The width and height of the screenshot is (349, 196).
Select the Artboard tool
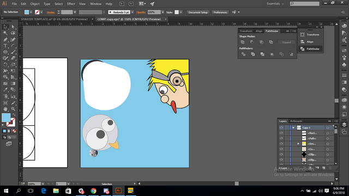pos(5,103)
